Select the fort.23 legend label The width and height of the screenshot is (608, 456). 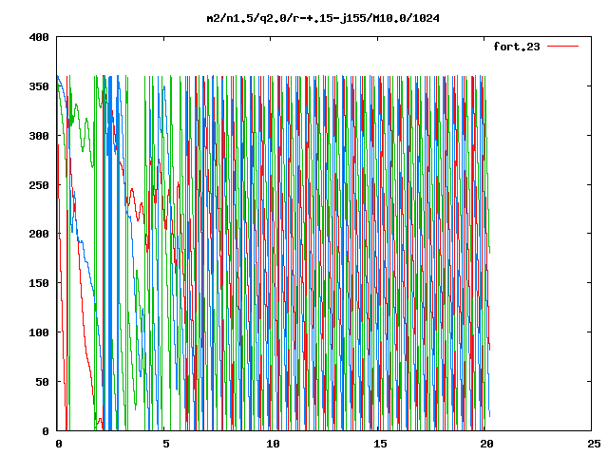(x=517, y=47)
